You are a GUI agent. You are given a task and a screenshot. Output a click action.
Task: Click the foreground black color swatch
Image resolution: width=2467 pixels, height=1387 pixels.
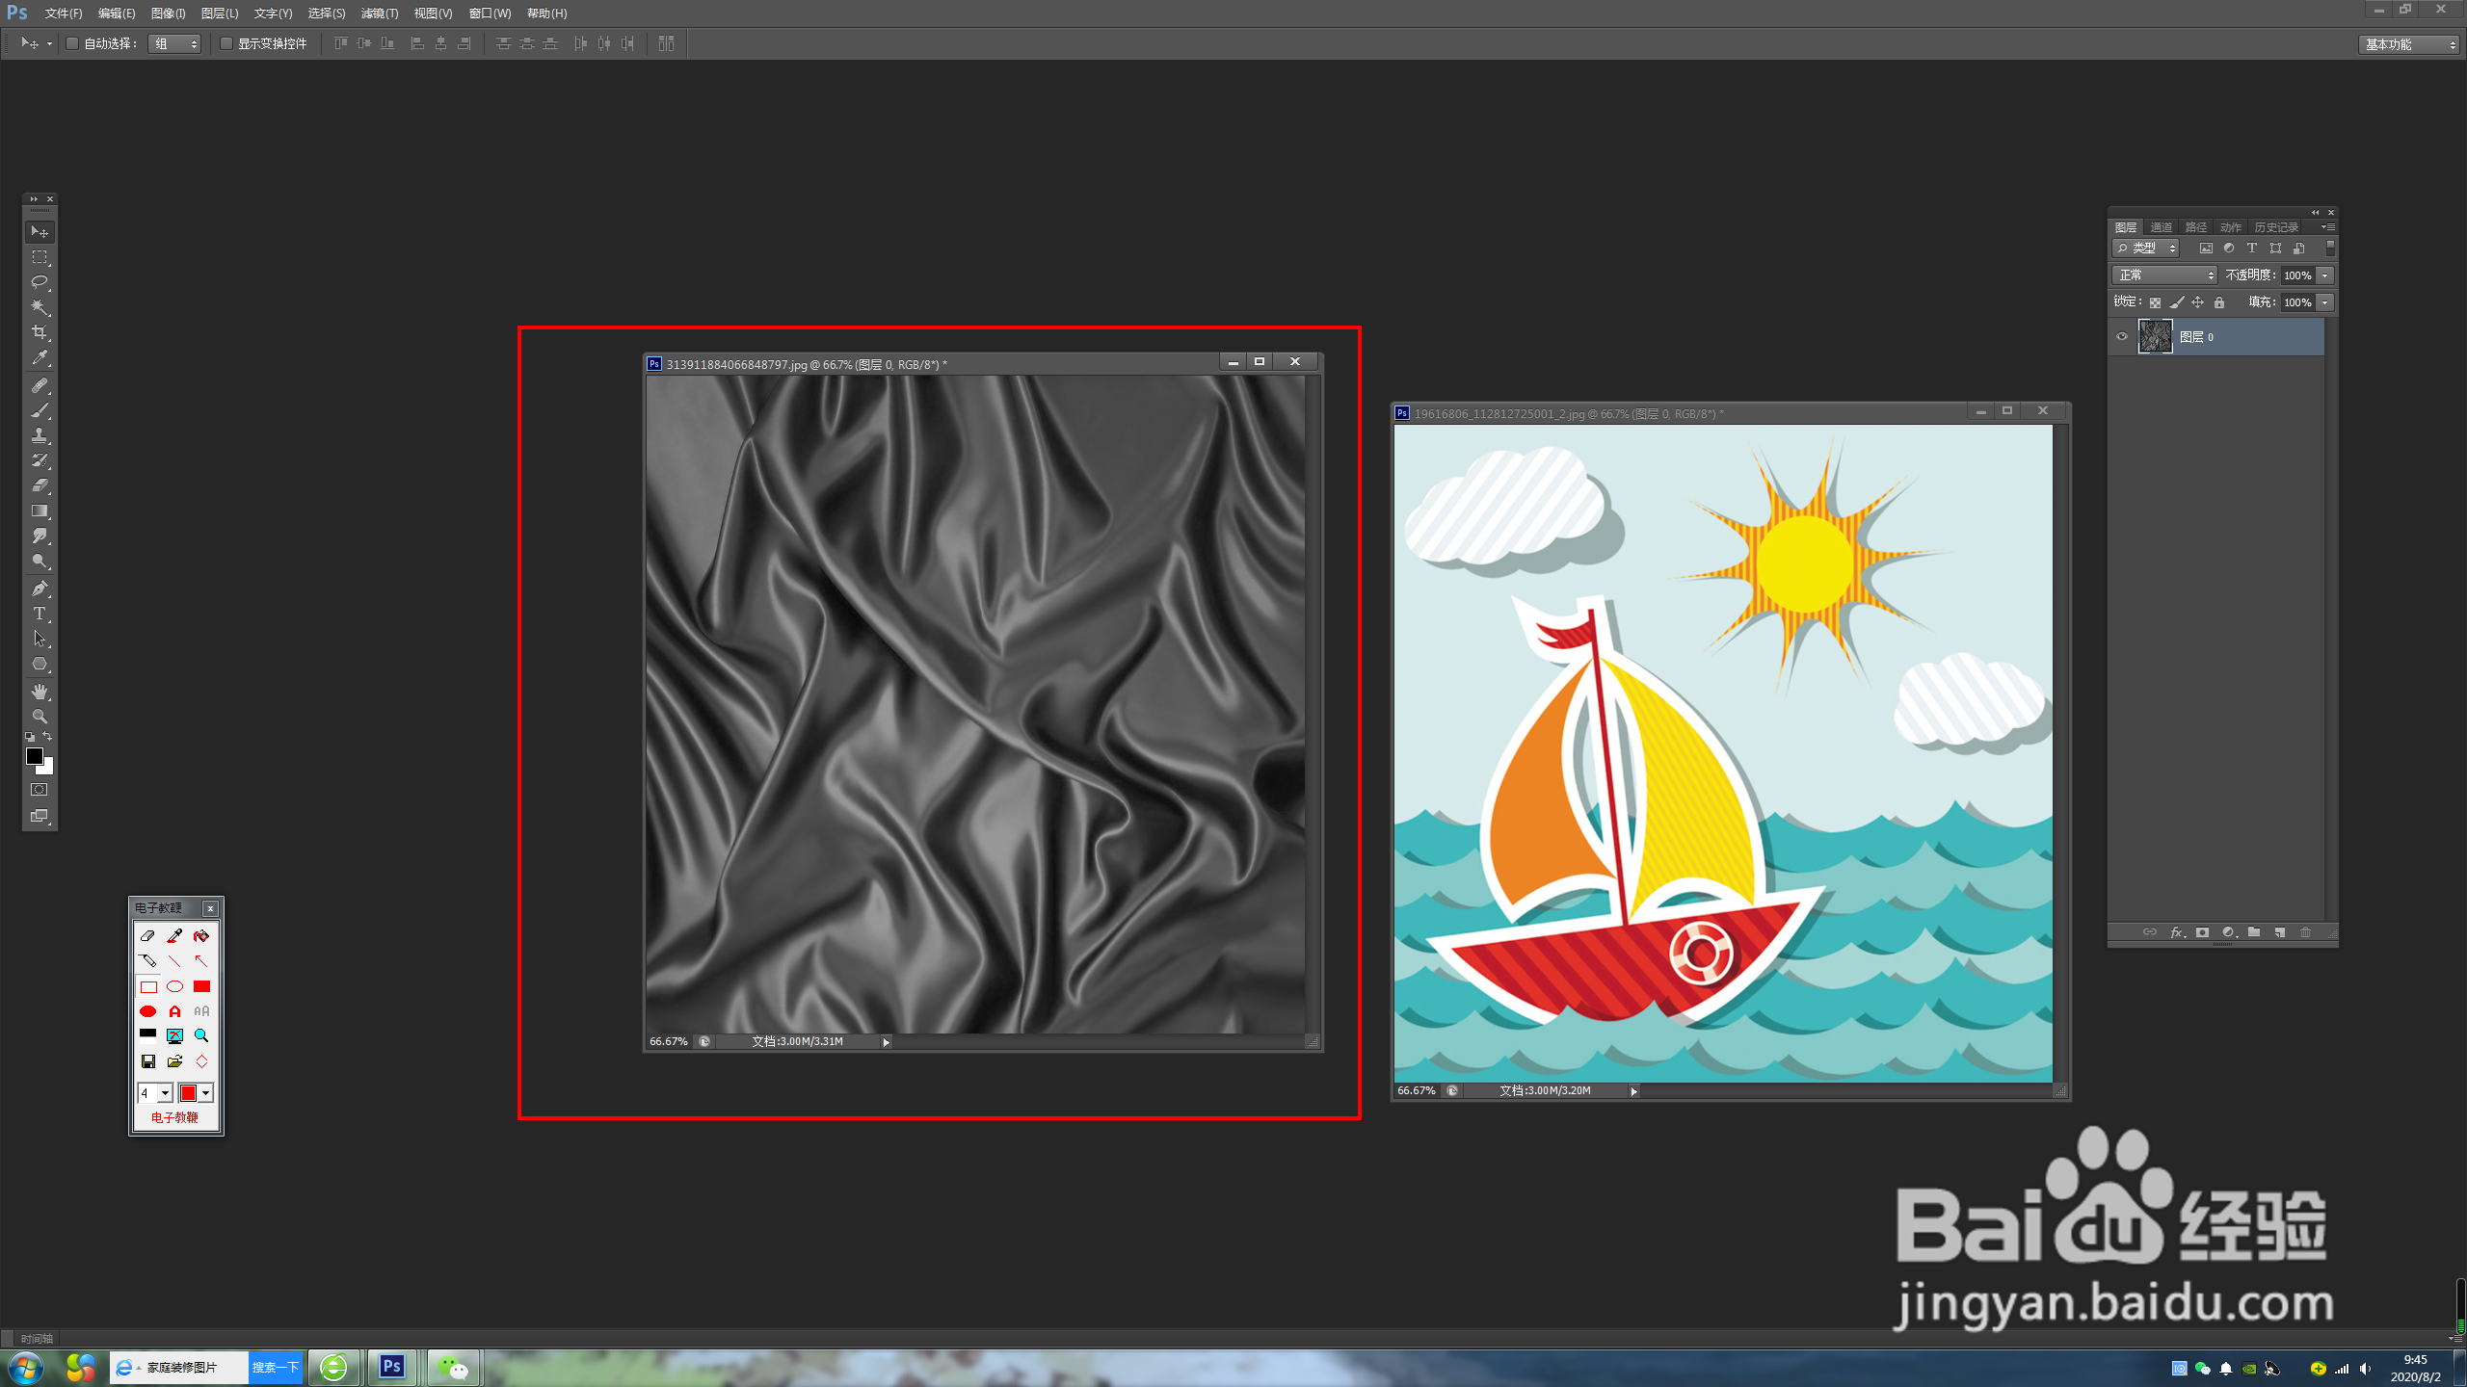34,756
